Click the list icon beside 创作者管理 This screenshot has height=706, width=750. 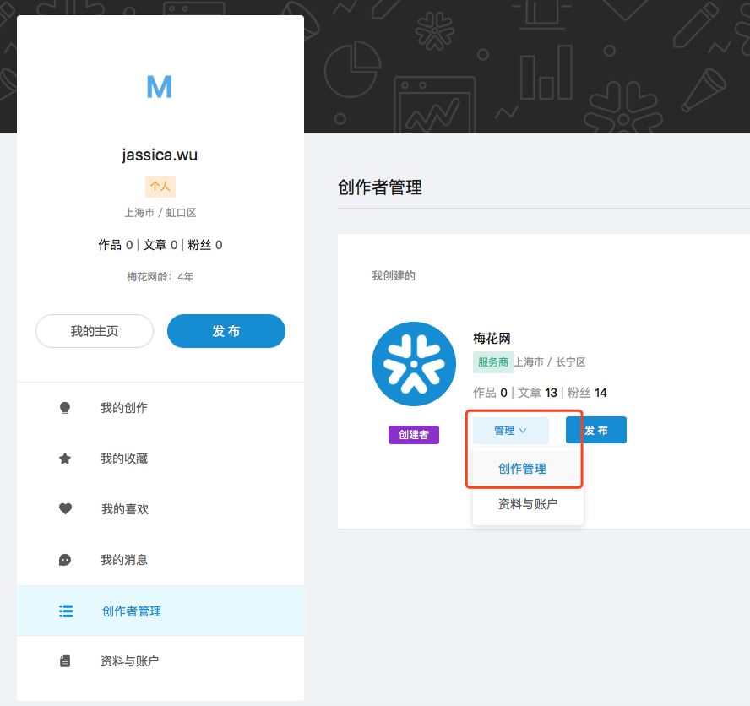point(65,611)
